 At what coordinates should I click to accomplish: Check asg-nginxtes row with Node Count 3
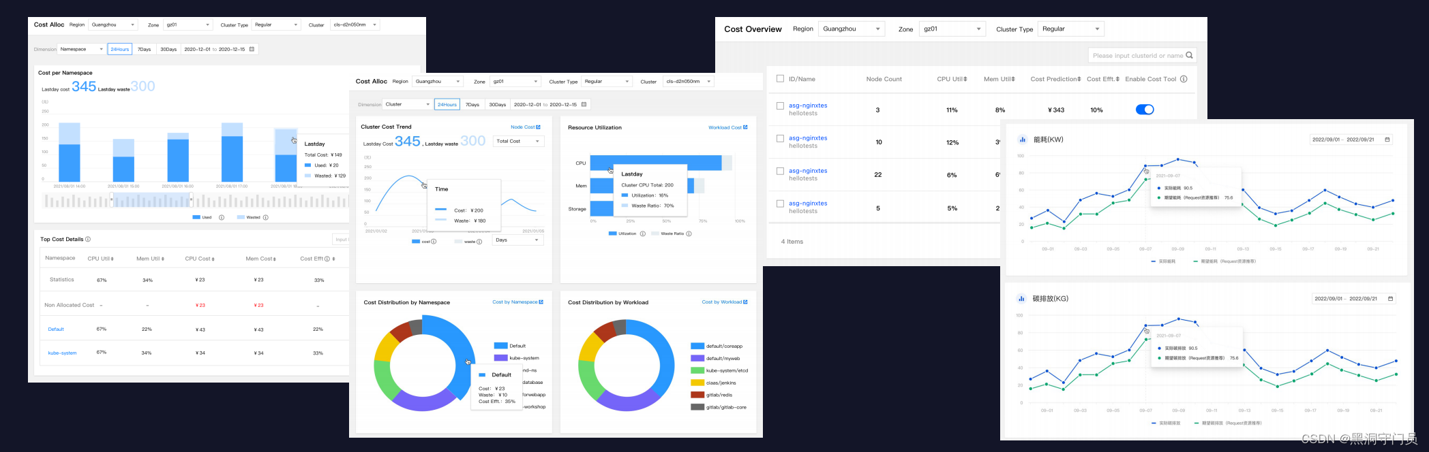[780, 106]
